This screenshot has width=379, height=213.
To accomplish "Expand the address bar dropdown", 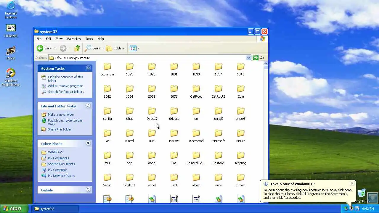I will click(248, 58).
